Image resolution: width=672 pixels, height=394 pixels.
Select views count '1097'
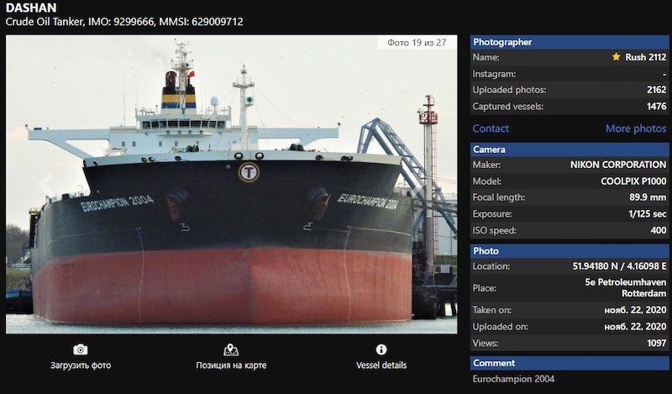pos(656,343)
